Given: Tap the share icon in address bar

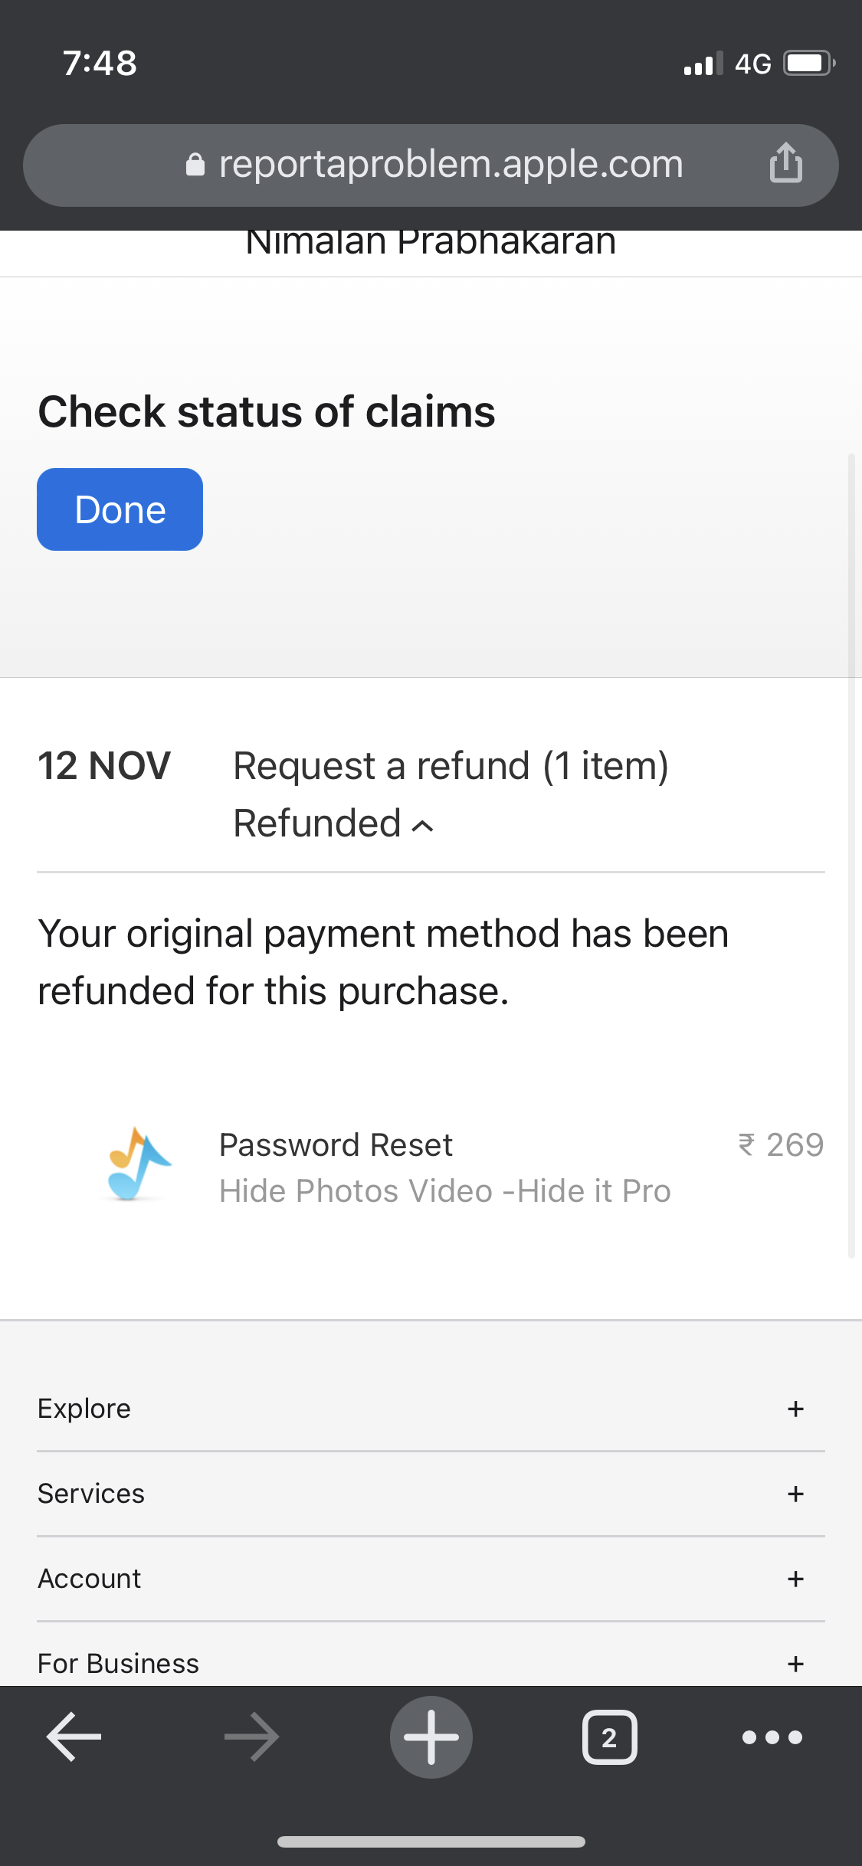Looking at the screenshot, I should point(785,163).
